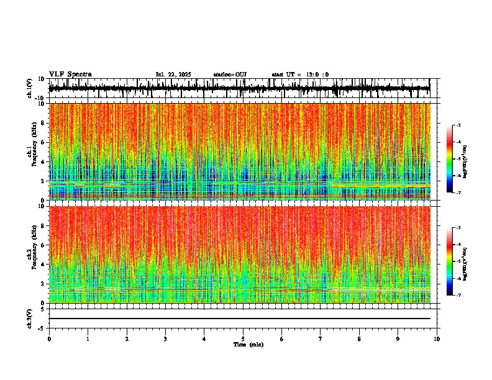Screen dimensions: 492x380
Task: Click the ch.1 voltage waveform plot
Action: point(243,88)
